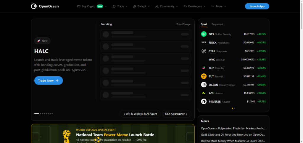Click the News section heading
The height and width of the screenshot is (143, 303).
205,121
